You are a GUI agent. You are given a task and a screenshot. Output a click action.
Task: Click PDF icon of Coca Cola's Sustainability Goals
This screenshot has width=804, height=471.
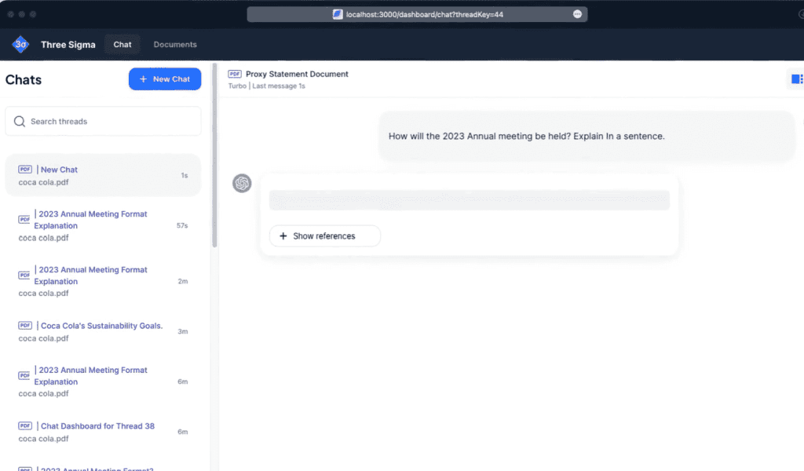[25, 326]
